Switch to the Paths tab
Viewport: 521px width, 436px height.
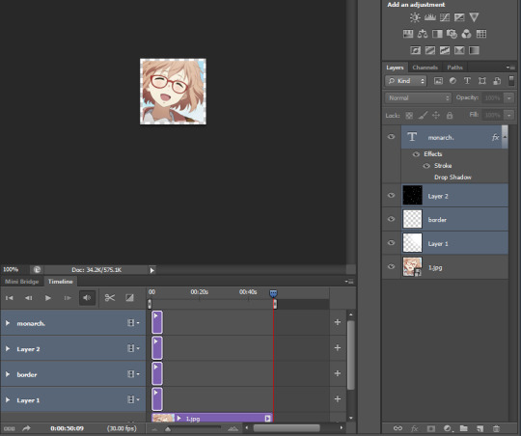pyautogui.click(x=454, y=68)
